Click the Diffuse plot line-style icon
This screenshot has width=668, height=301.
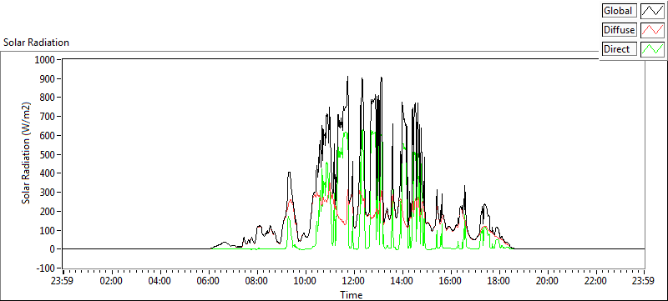pos(653,30)
